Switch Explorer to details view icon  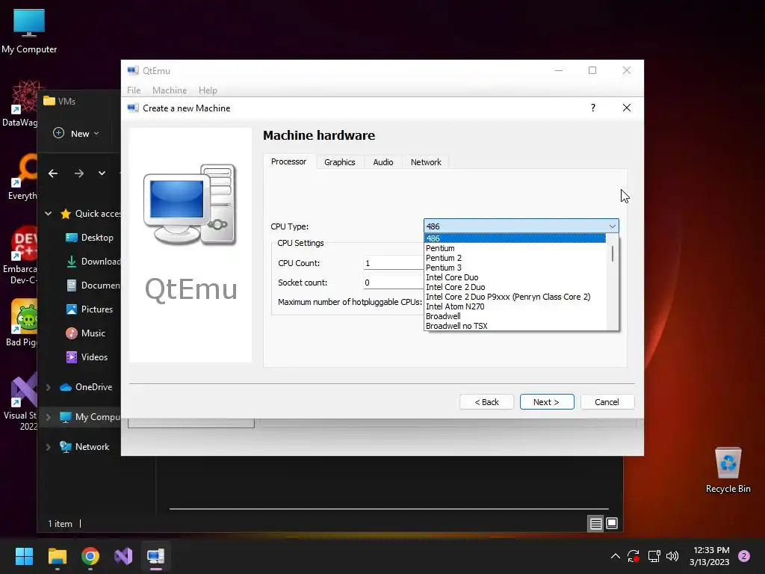[x=595, y=524]
